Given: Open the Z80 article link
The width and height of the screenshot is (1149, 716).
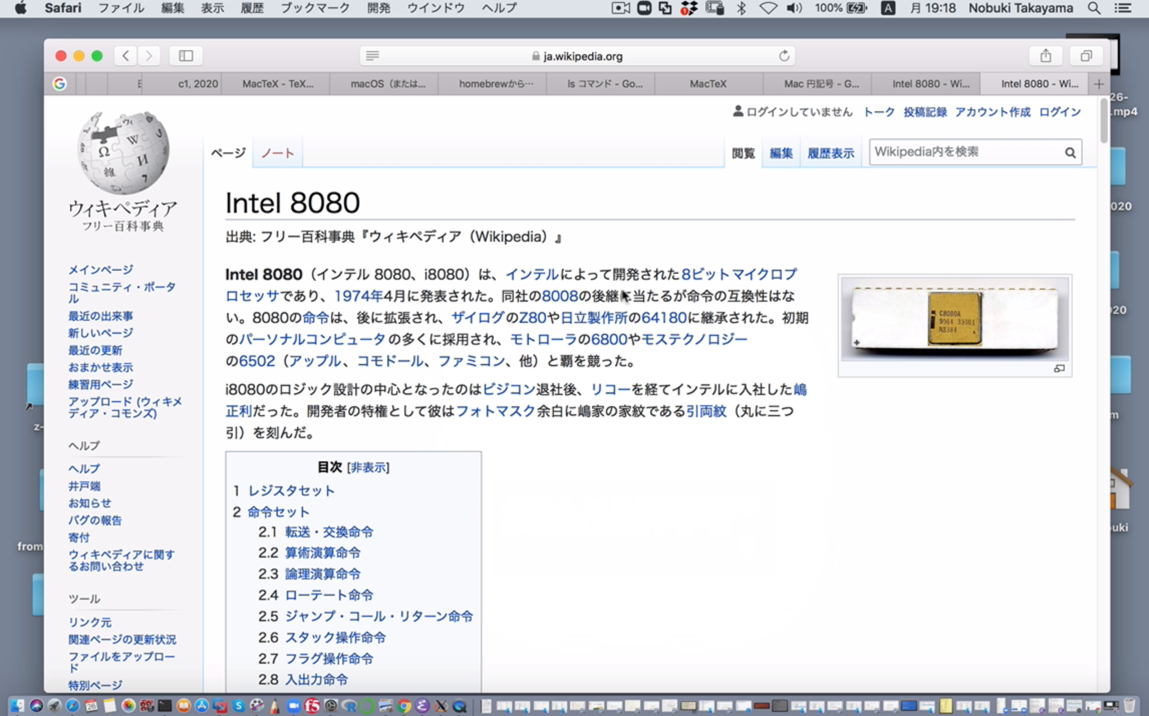Looking at the screenshot, I should pos(532,317).
